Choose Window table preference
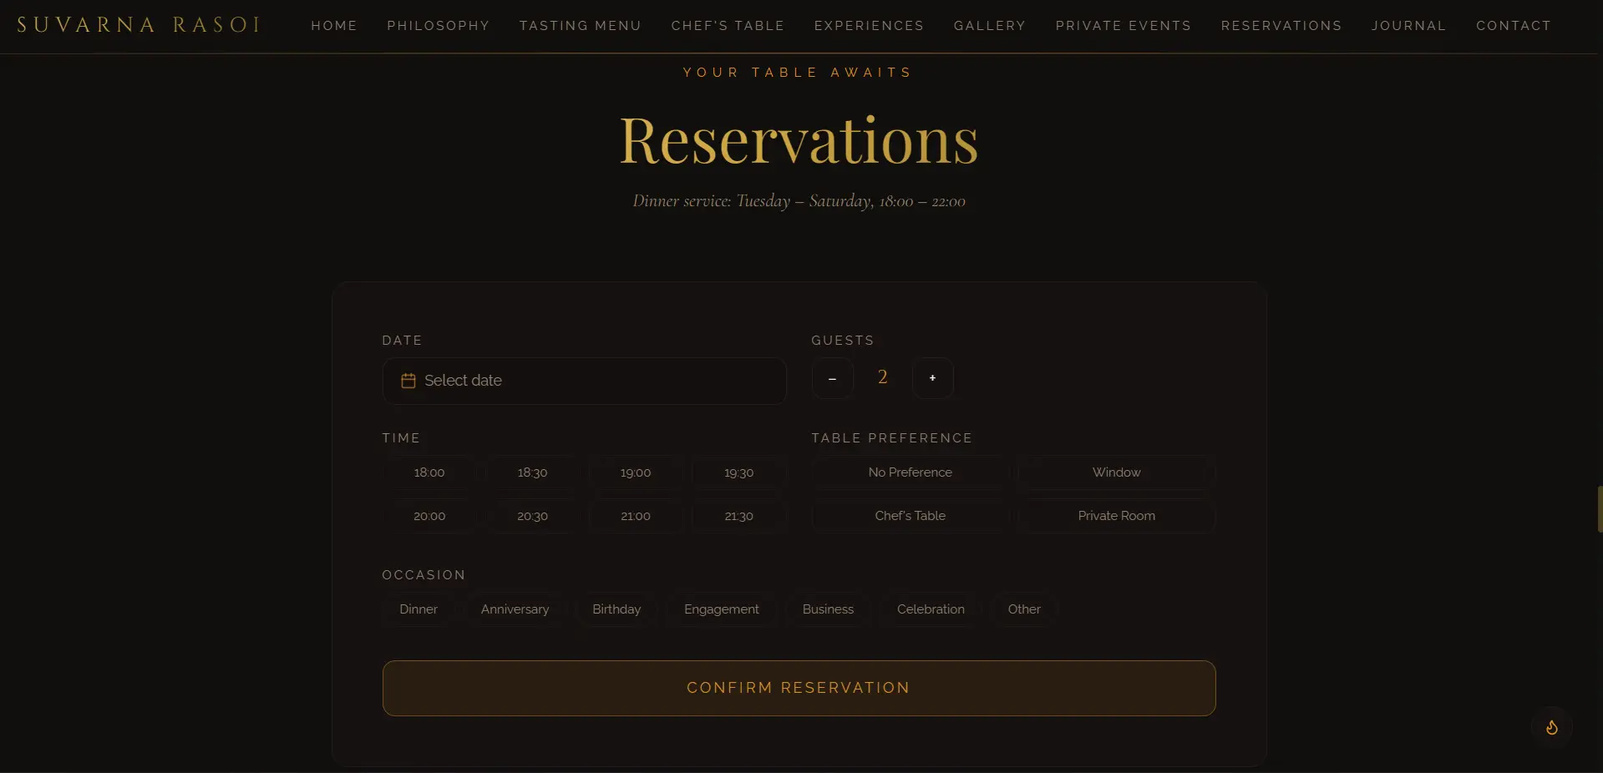This screenshot has height=773, width=1603. coord(1116,472)
